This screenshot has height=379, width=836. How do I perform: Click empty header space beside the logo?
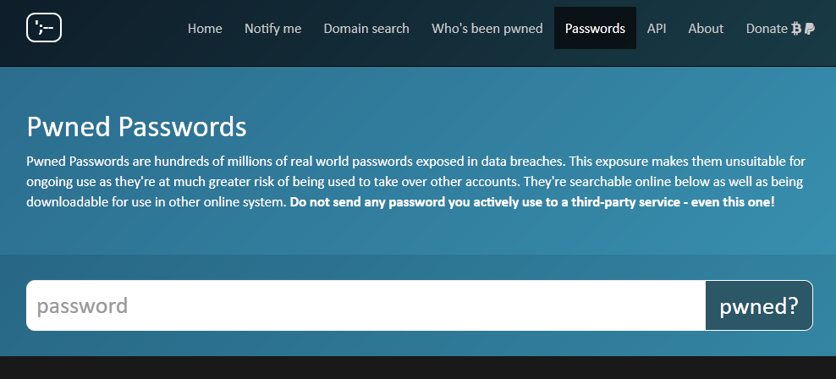point(123,28)
